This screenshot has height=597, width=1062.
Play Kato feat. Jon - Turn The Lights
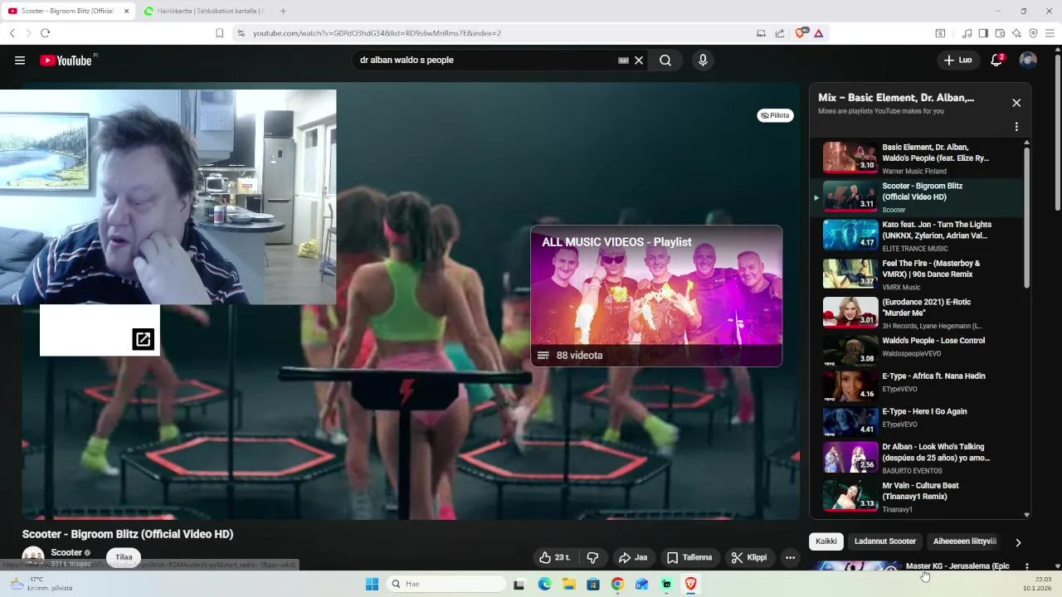pyautogui.click(x=916, y=235)
